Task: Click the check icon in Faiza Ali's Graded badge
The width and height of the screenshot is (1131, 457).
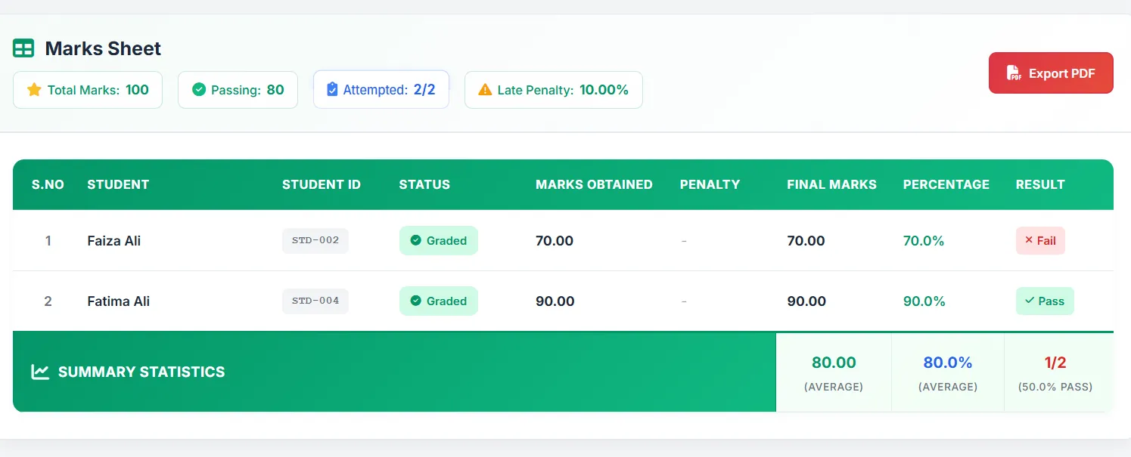Action: [x=415, y=240]
